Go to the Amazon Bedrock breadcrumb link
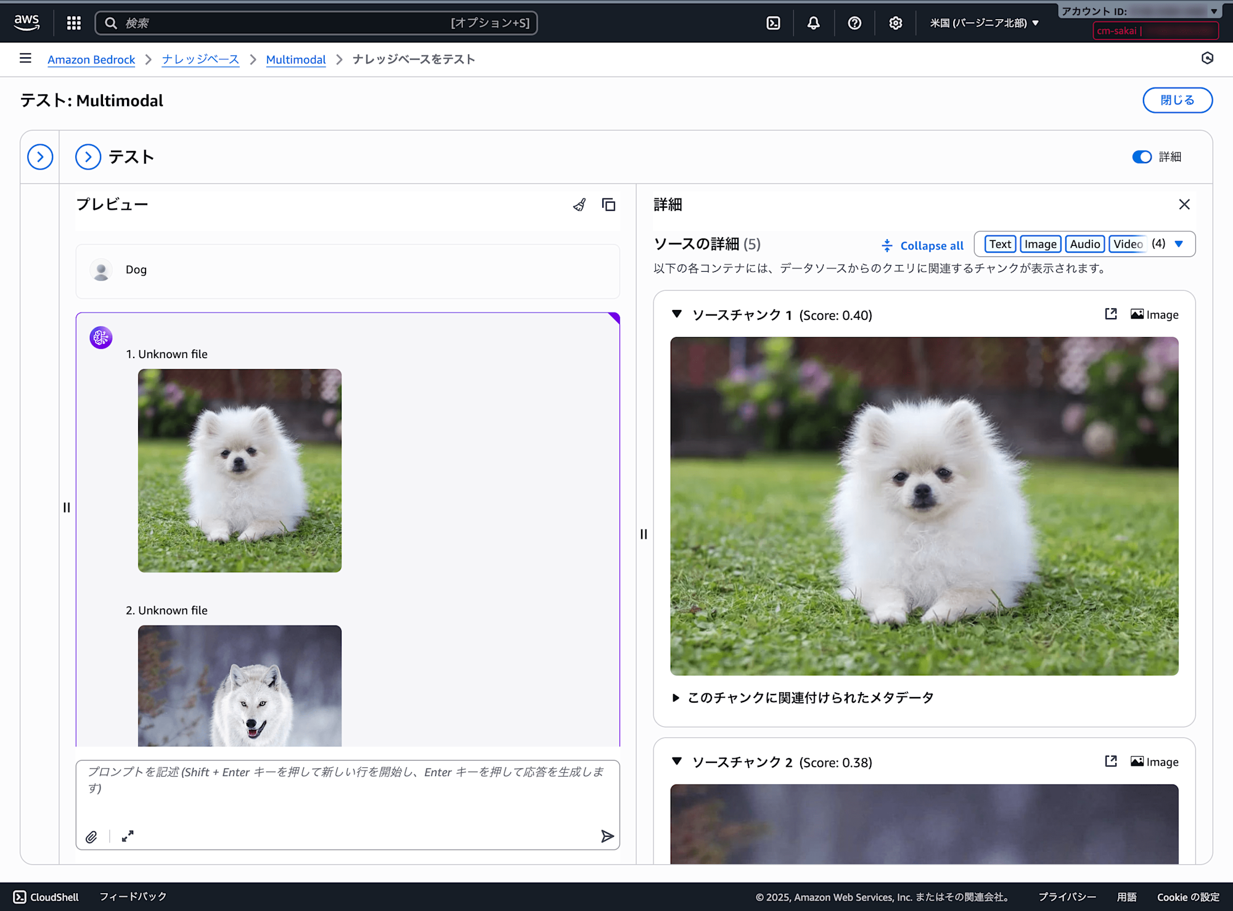The image size is (1233, 911). (91, 60)
